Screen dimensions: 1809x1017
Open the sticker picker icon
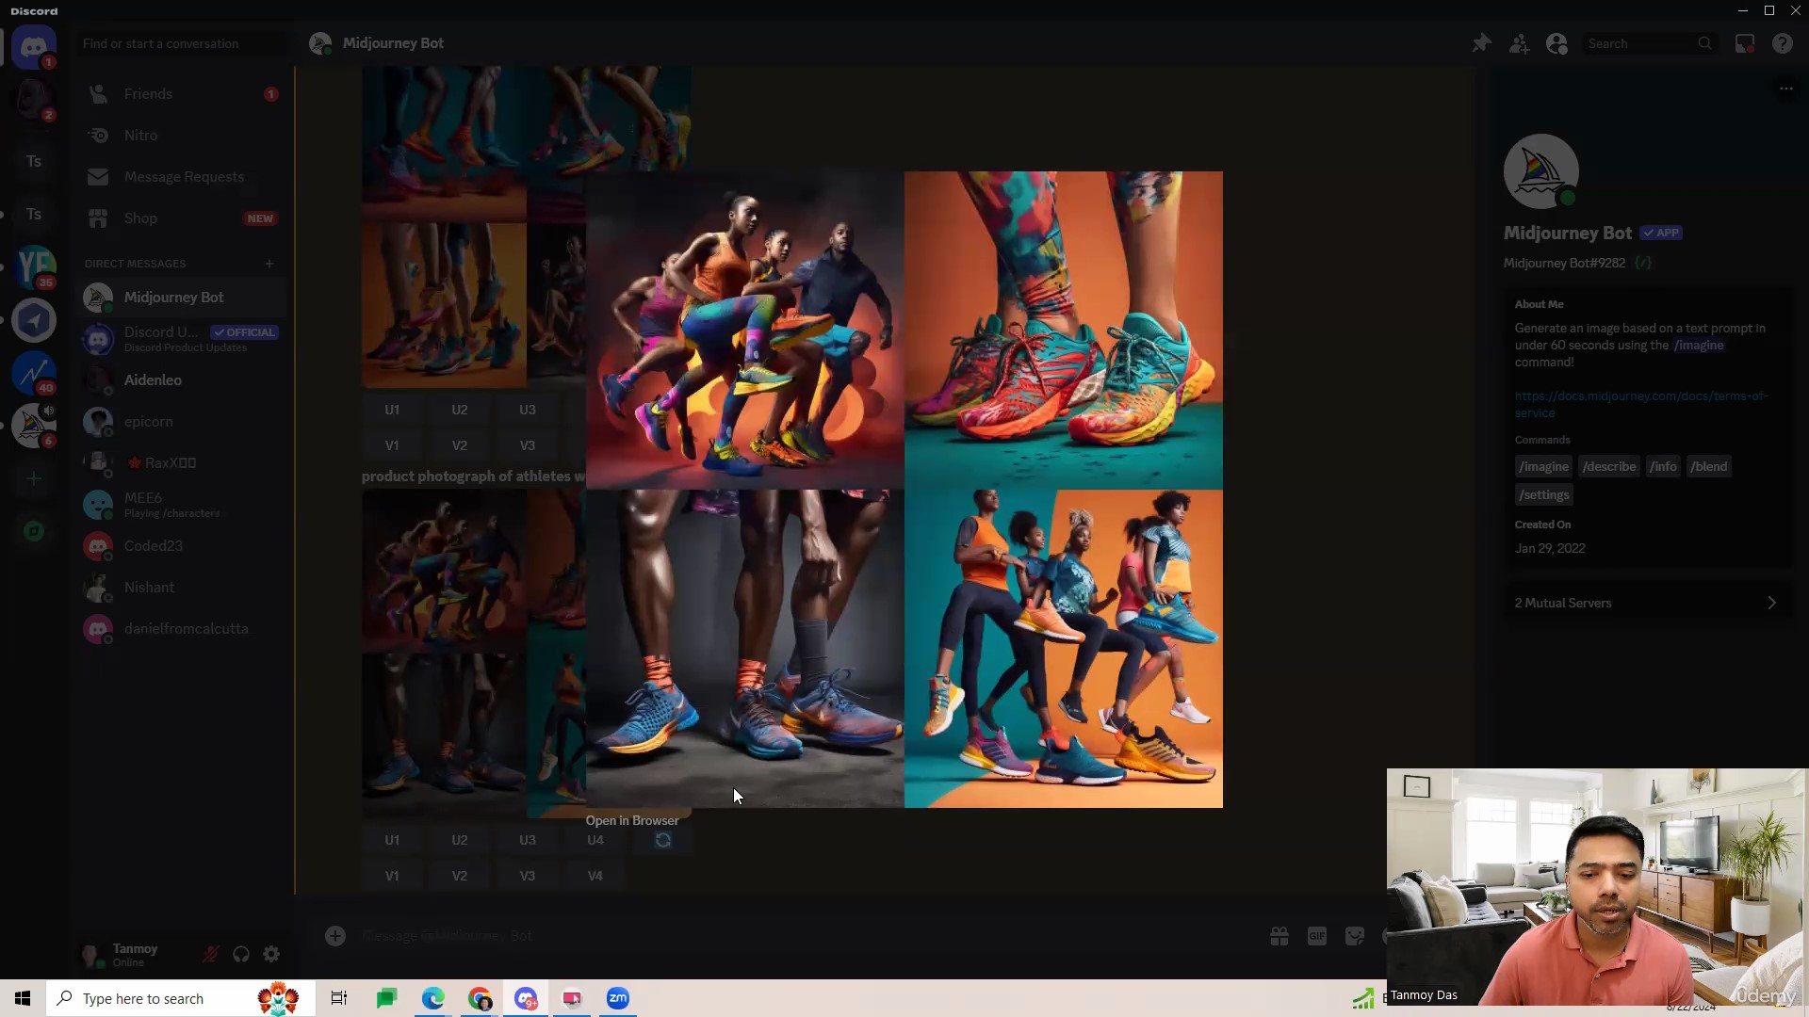[x=1355, y=936]
